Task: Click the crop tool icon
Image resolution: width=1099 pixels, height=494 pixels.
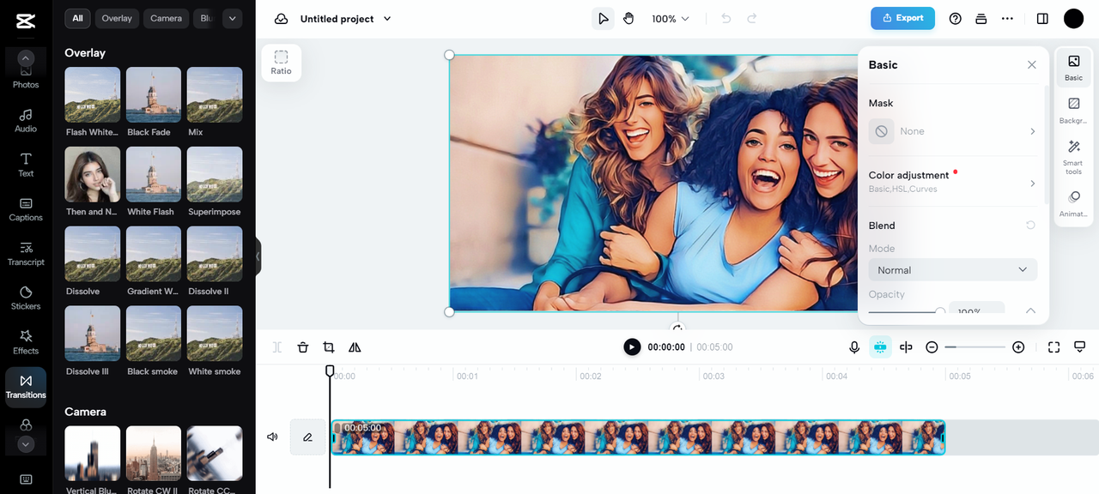Action: point(329,347)
